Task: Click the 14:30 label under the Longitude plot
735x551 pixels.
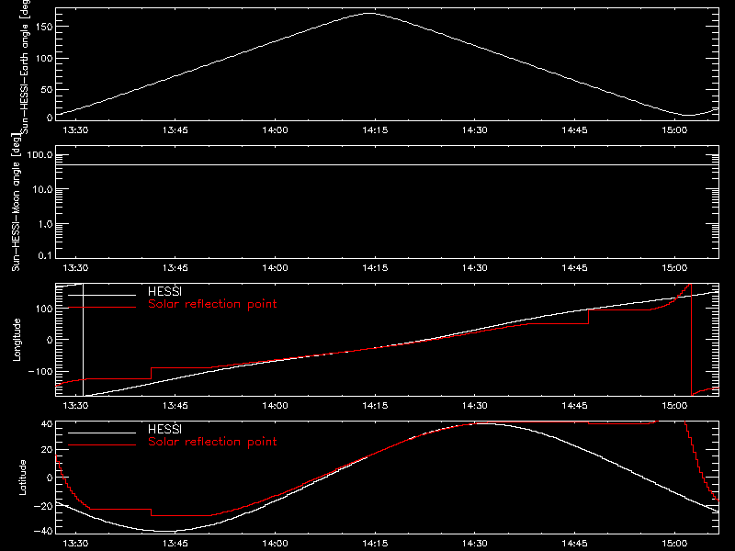Action: click(475, 405)
